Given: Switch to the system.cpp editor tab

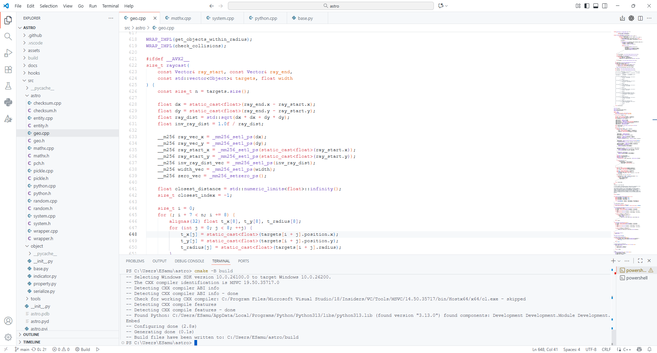Looking at the screenshot, I should tap(223, 18).
